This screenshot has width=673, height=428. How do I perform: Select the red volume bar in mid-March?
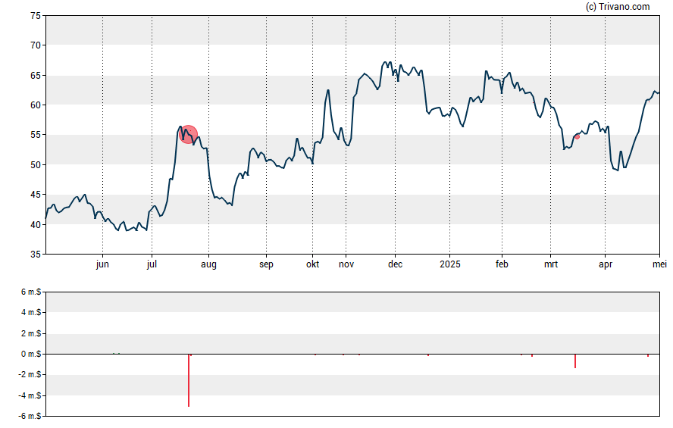[575, 361]
